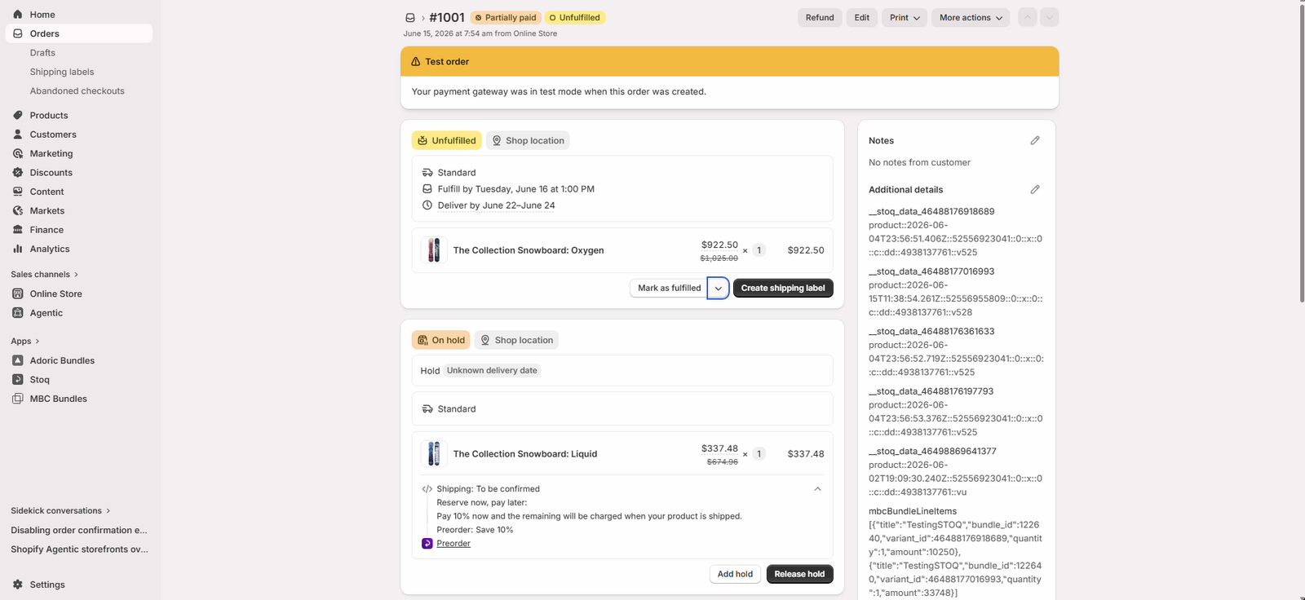
Task: Open The Collection Snowboard: Liquid product
Action: click(x=525, y=454)
